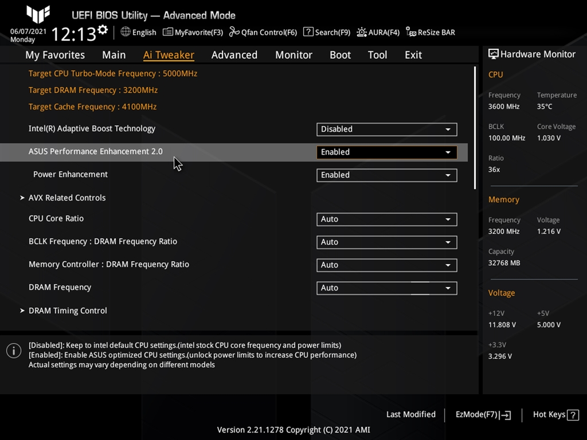The height and width of the screenshot is (440, 587).
Task: Click CPU temperature 35°C value
Action: (x=545, y=107)
